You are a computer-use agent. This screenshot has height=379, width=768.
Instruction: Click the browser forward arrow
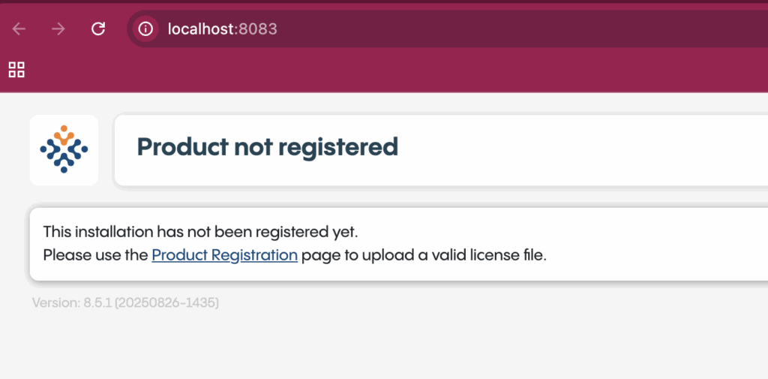58,29
